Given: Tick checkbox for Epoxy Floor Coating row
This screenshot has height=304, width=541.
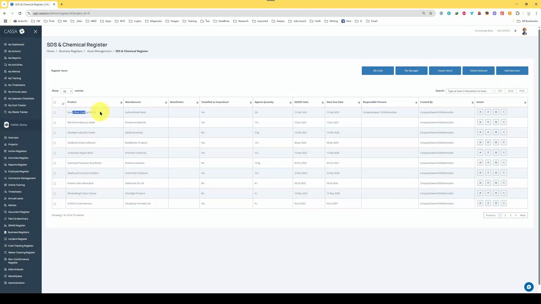Looking at the screenshot, I should (x=55, y=113).
